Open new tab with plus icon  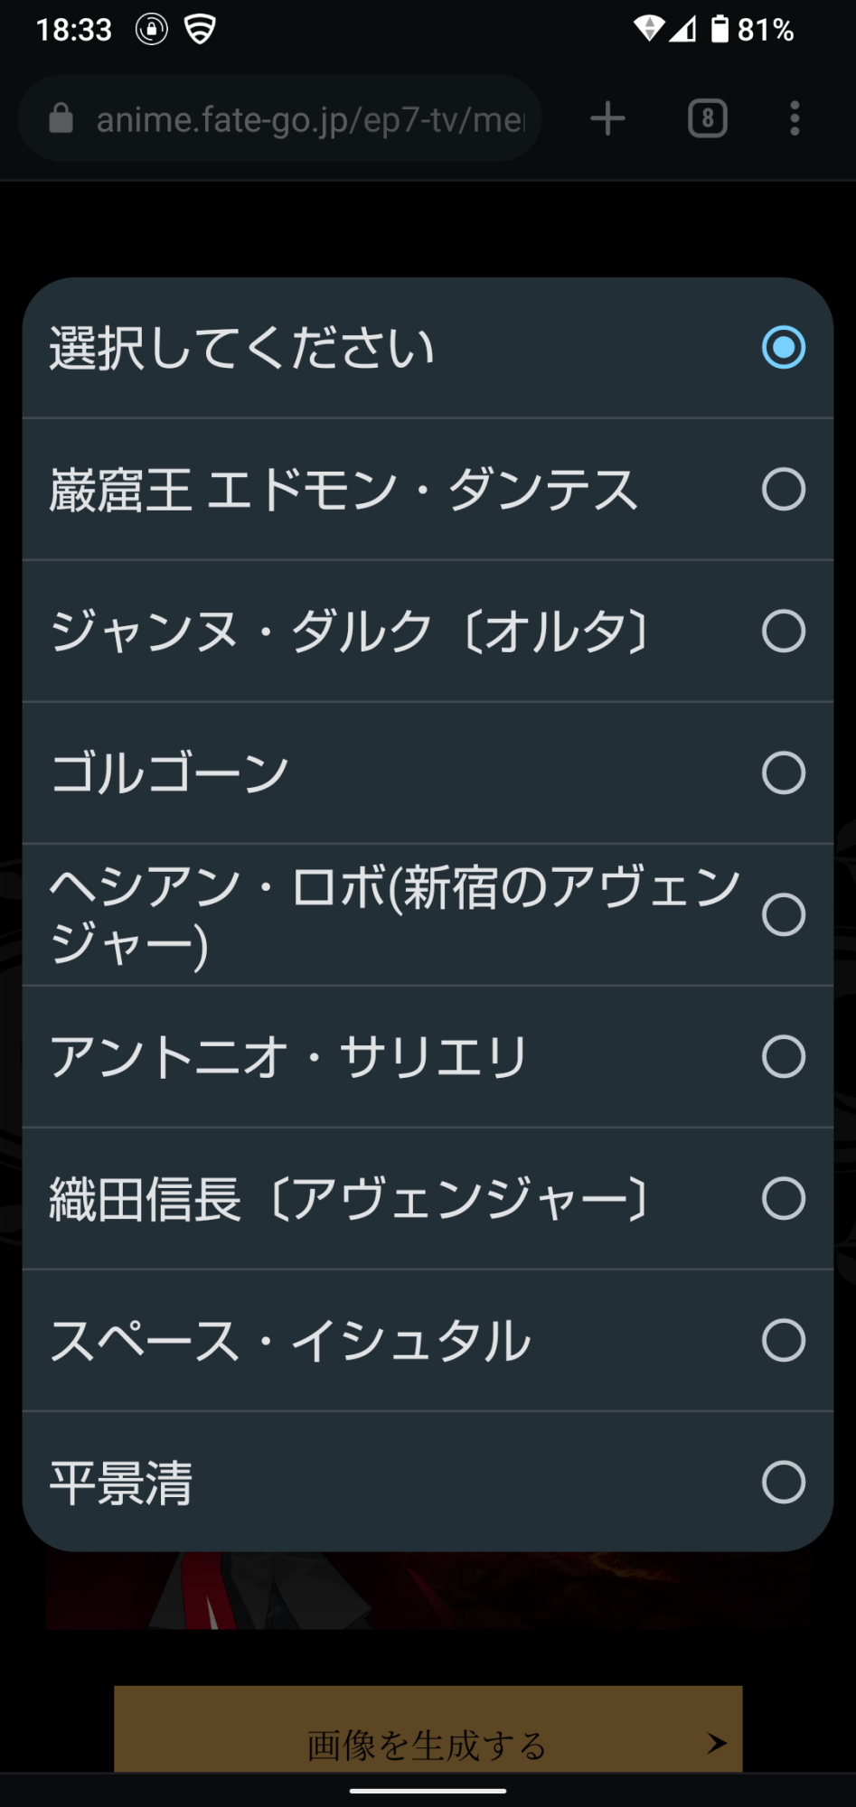(607, 118)
